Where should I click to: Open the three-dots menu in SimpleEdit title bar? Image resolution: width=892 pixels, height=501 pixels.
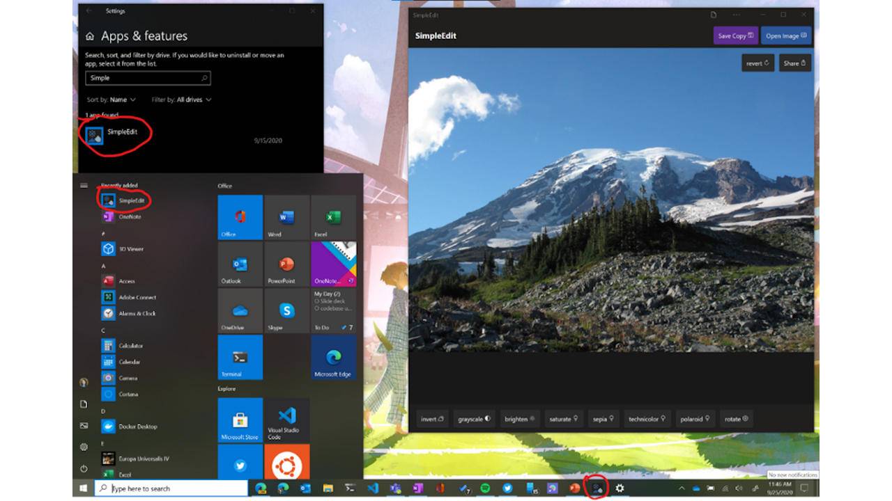tap(737, 15)
